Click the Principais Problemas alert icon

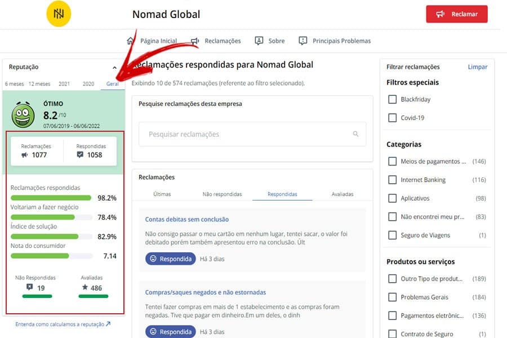click(303, 41)
